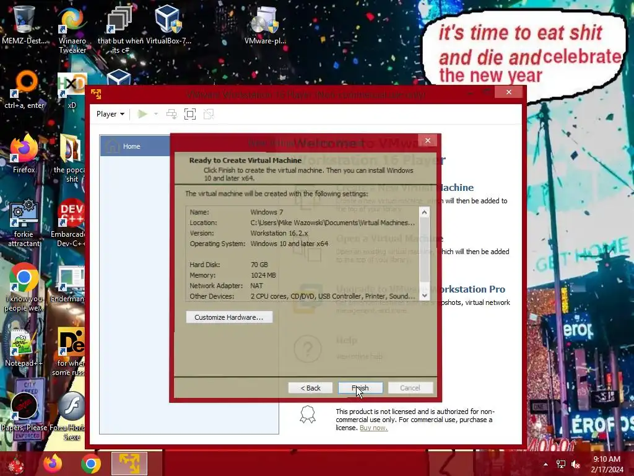Click Finish to create the virtual machine

coord(360,388)
